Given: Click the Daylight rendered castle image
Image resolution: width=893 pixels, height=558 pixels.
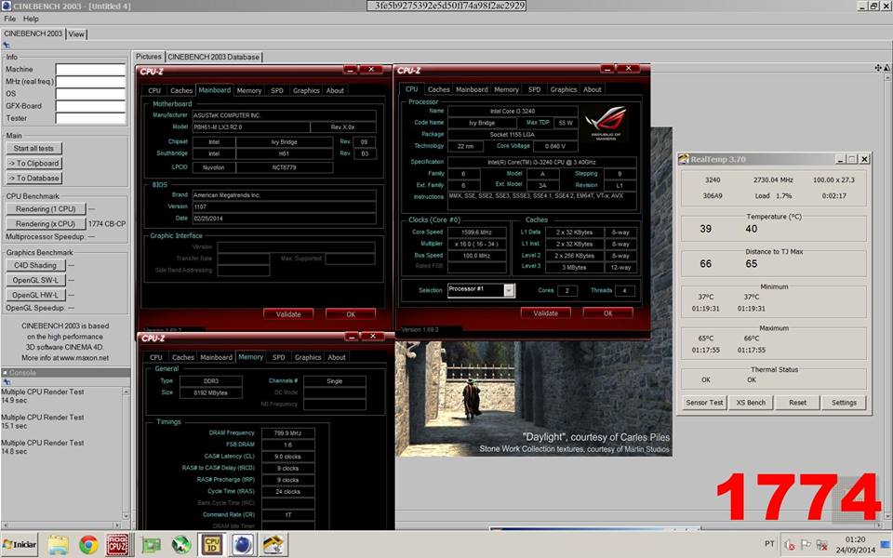Looking at the screenshot, I should tap(534, 398).
